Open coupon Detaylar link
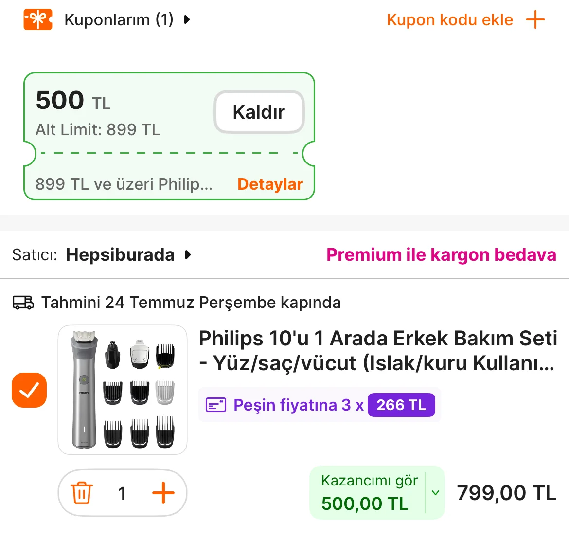The height and width of the screenshot is (539, 569). click(x=270, y=184)
